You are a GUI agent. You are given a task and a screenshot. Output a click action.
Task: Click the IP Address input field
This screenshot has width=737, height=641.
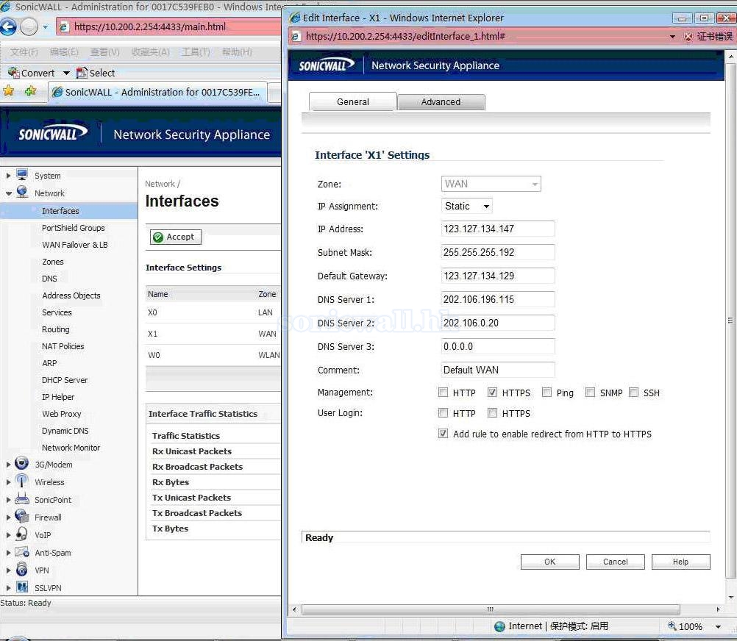pos(498,229)
